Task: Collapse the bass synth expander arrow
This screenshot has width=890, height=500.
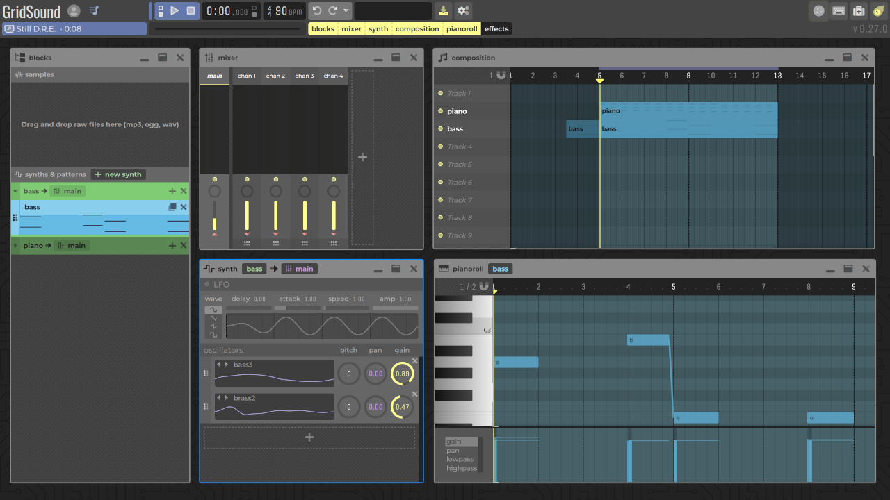Action: click(16, 191)
